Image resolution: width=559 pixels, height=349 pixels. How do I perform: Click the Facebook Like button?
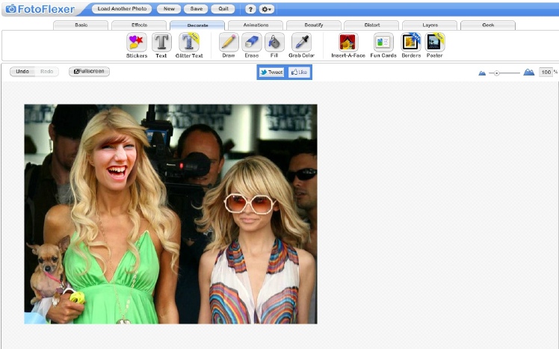(x=299, y=72)
